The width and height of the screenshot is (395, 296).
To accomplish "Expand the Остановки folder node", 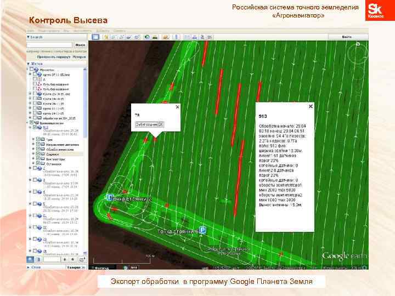I will point(33,163).
